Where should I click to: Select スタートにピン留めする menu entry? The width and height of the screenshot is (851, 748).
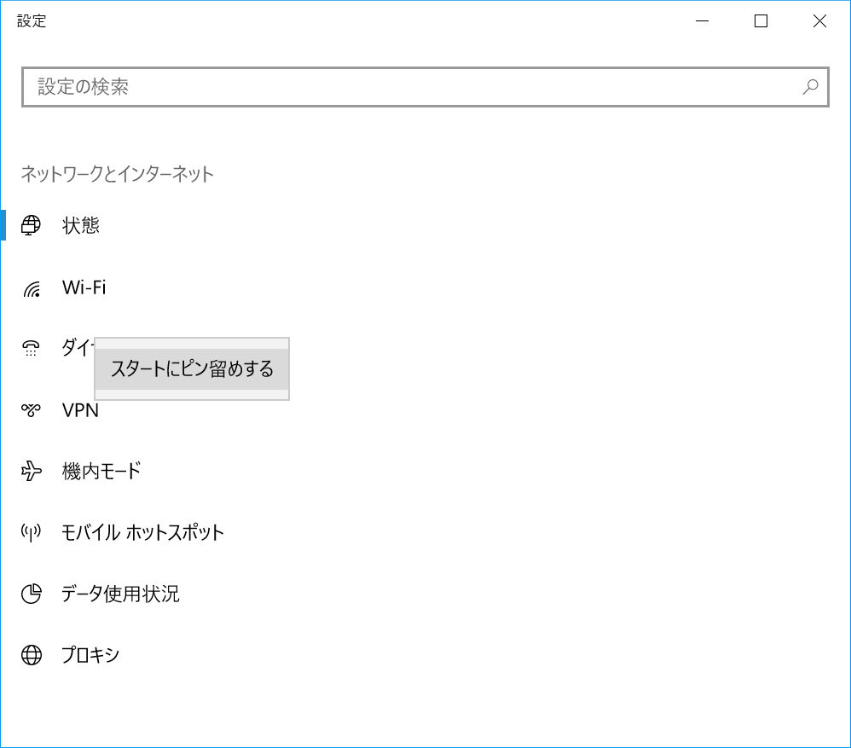[192, 369]
